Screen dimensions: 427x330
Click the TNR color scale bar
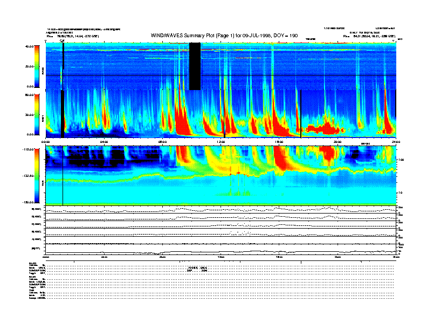[37, 176]
